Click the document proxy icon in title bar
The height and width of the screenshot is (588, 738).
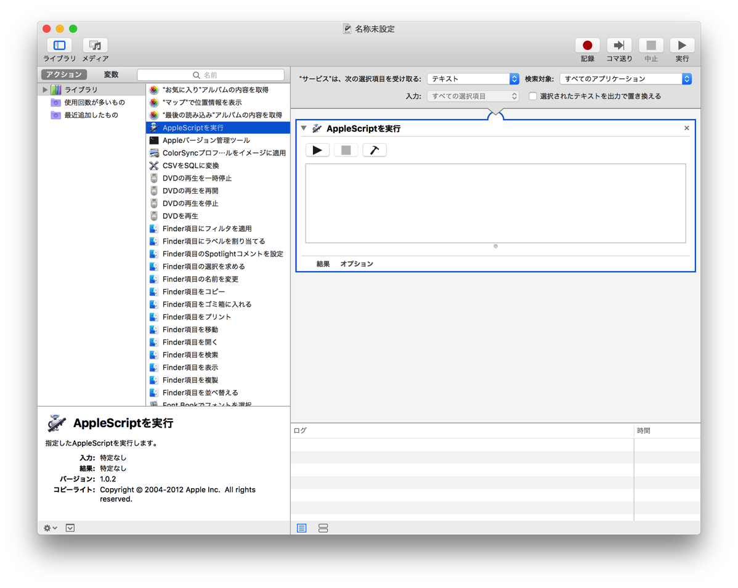[x=347, y=29]
